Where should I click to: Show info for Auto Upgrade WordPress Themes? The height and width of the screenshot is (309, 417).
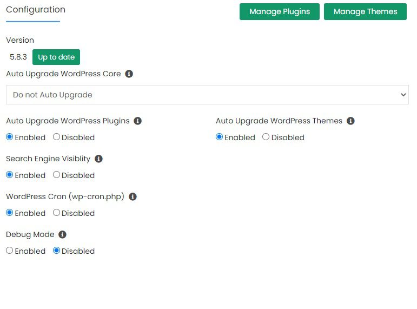tap(350, 121)
